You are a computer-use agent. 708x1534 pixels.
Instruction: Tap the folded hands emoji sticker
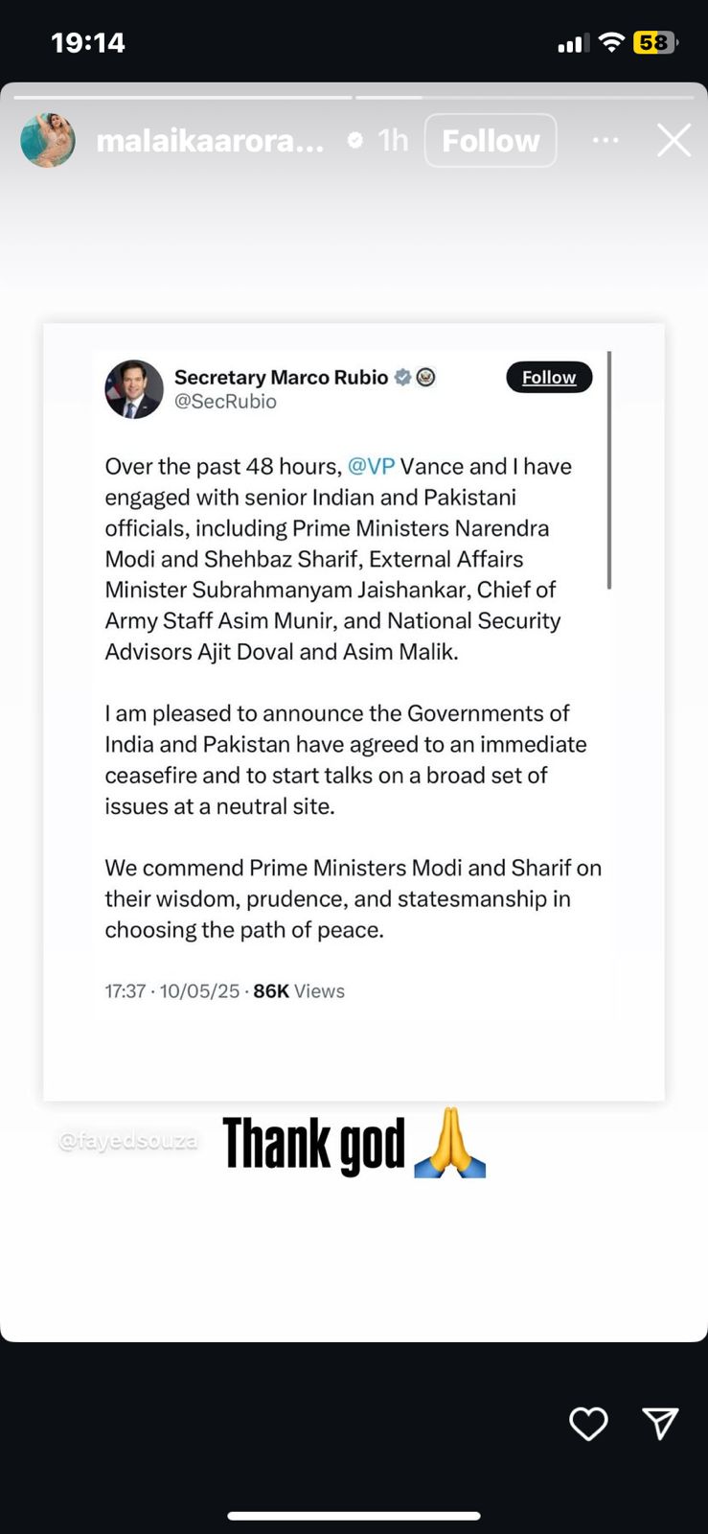coord(450,1143)
